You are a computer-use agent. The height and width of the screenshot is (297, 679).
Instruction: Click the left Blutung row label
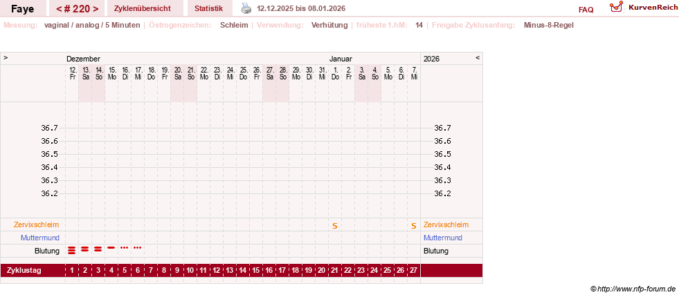[x=47, y=251]
